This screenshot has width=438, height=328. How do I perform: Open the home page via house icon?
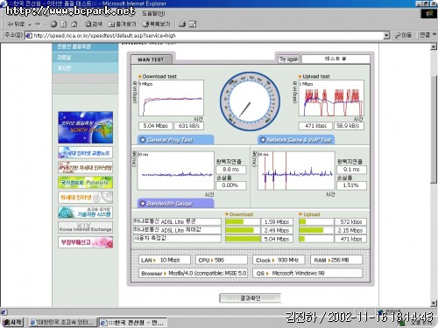pos(74,24)
